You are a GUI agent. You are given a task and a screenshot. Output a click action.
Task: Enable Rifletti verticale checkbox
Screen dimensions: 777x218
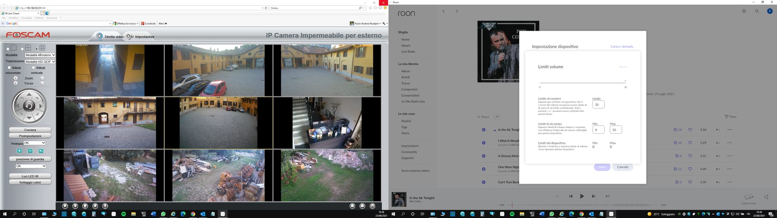(33, 68)
